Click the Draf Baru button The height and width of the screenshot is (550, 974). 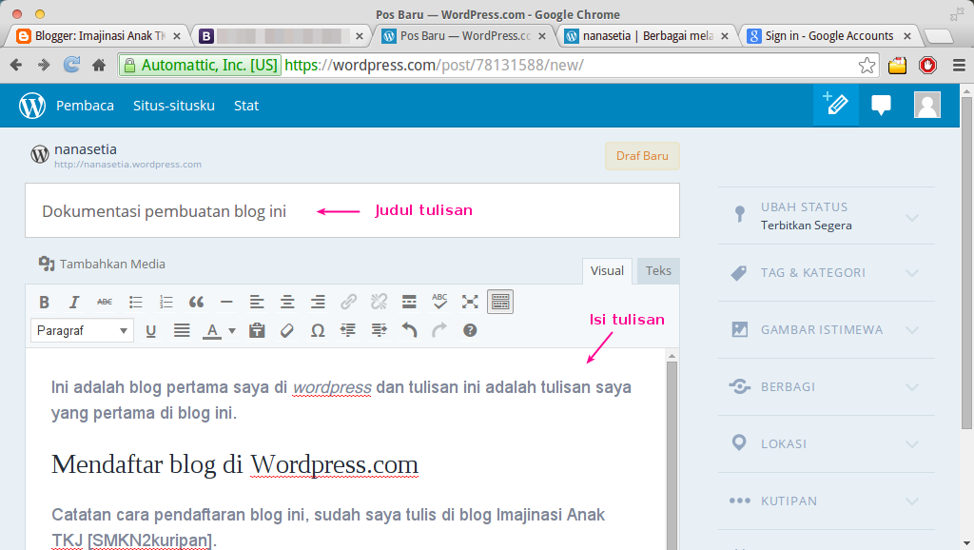[x=642, y=156]
